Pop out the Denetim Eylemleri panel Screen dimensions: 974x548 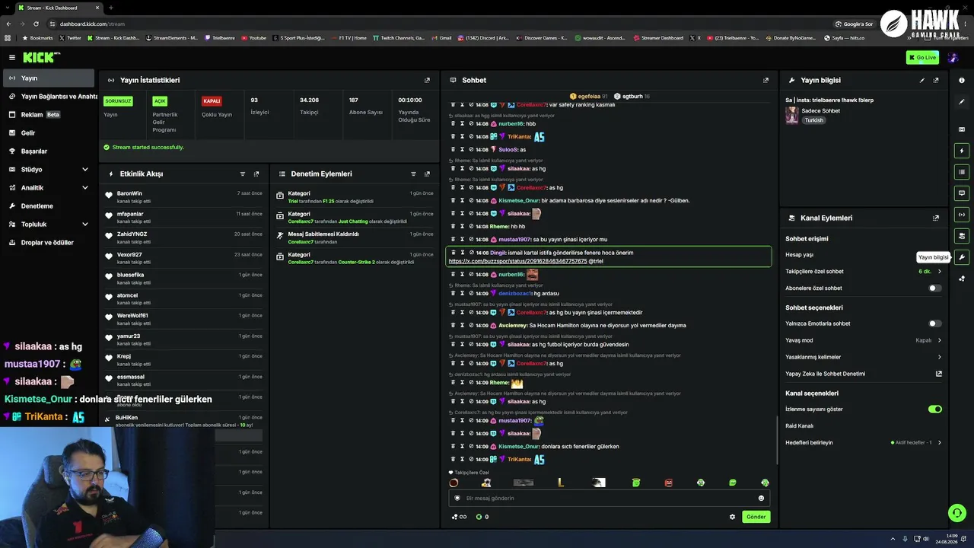pos(427,174)
